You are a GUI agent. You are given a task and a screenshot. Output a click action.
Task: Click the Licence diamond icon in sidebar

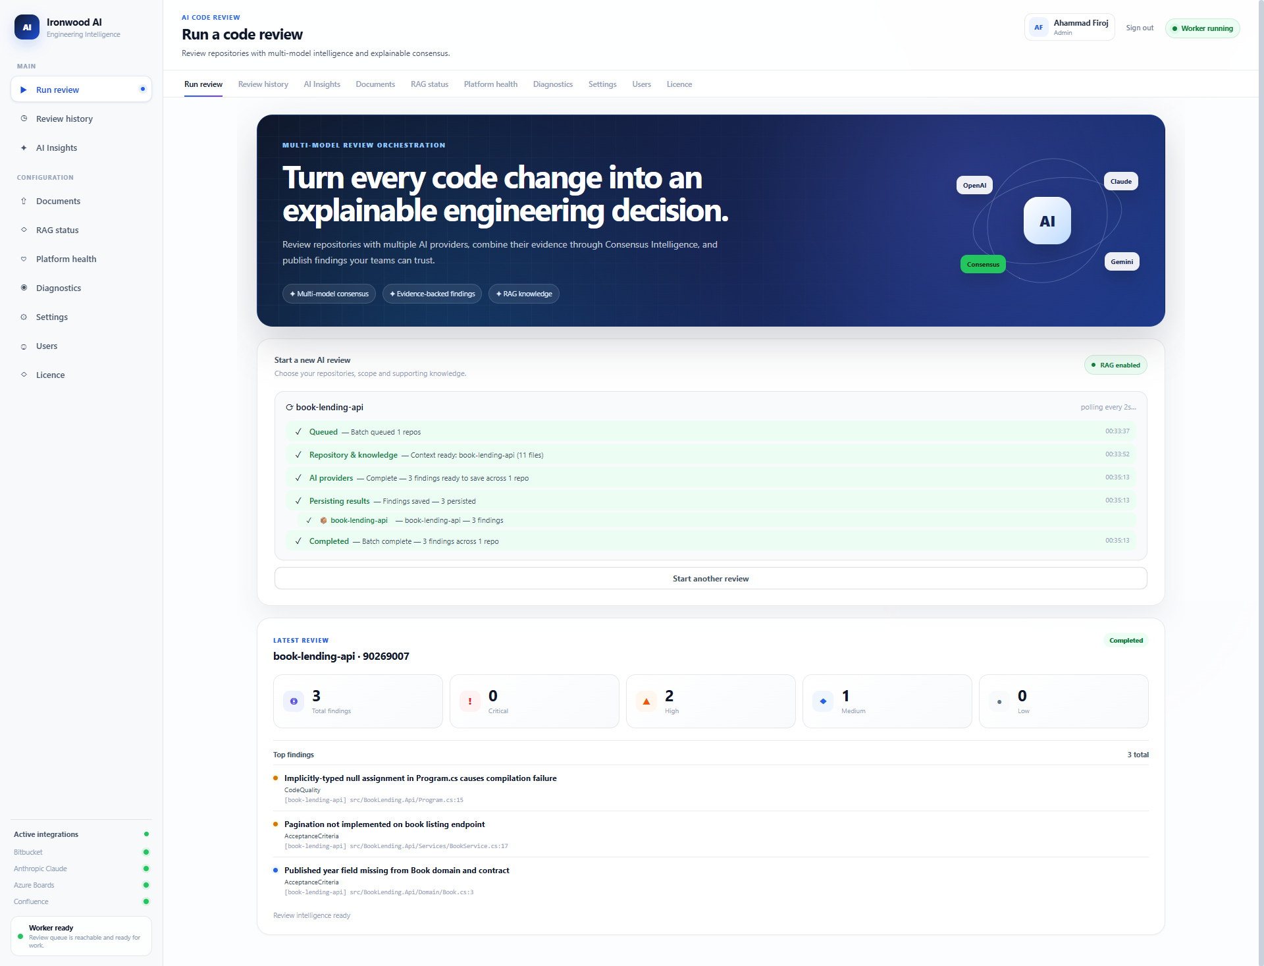click(x=24, y=375)
